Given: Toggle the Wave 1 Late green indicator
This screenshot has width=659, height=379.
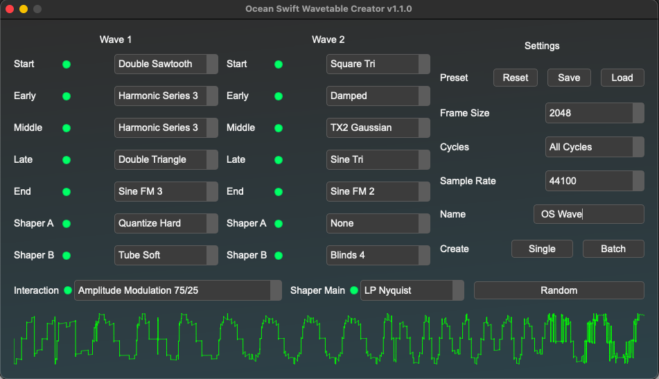Looking at the screenshot, I should tap(67, 160).
